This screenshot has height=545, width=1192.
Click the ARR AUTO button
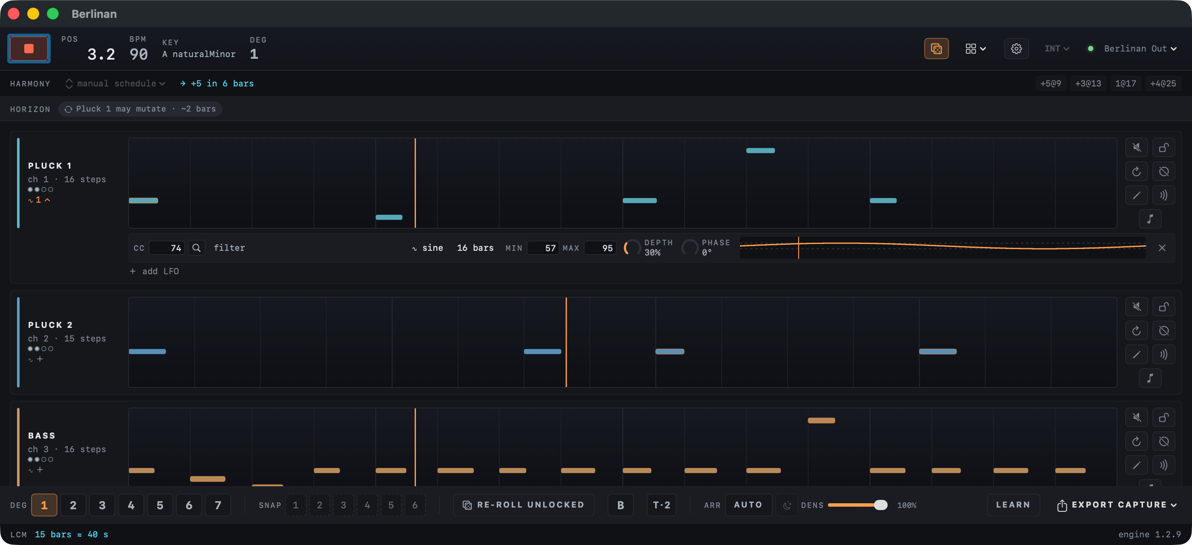(x=748, y=505)
